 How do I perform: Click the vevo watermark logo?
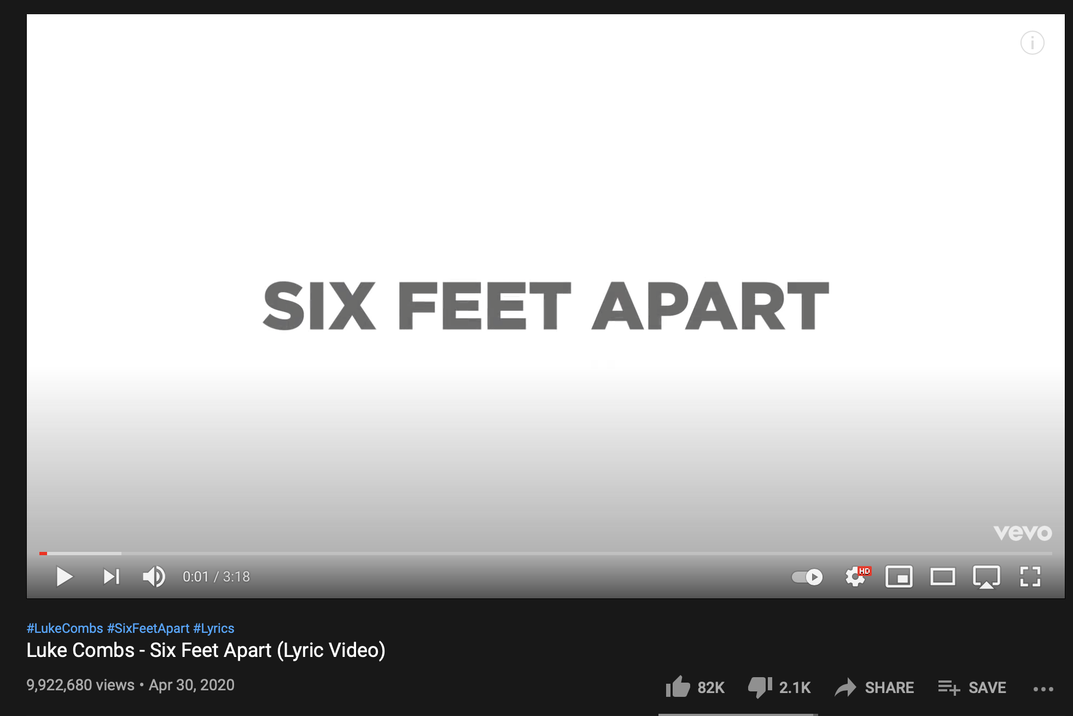click(1023, 533)
